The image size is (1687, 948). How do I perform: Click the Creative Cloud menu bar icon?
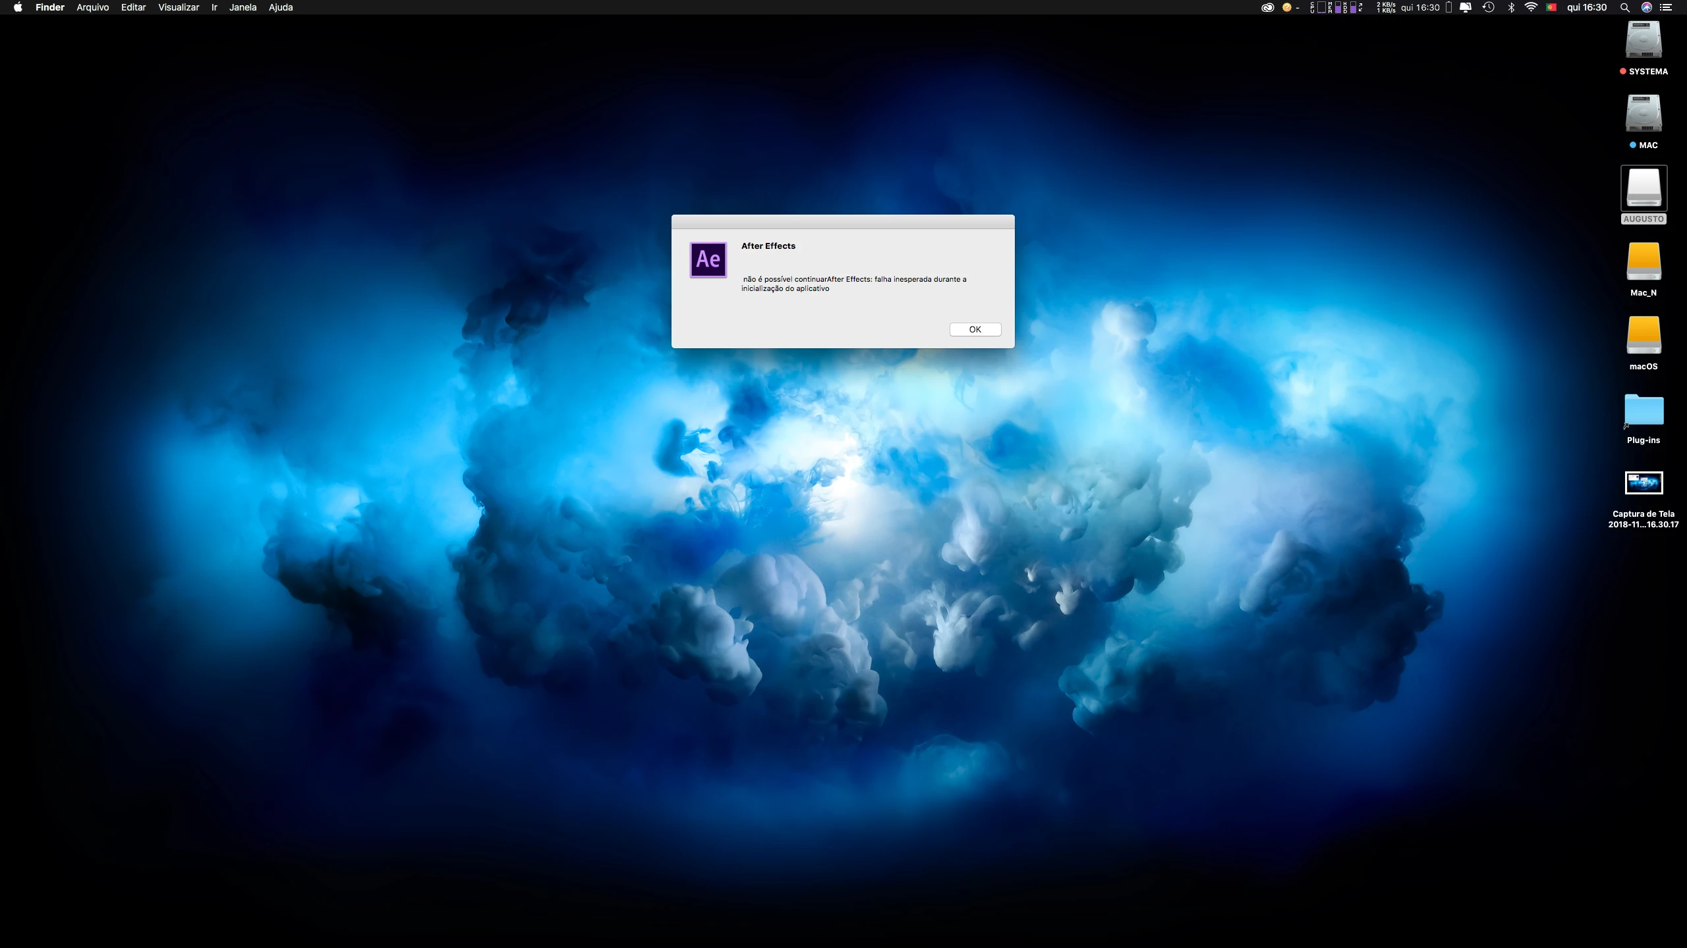pyautogui.click(x=1267, y=7)
